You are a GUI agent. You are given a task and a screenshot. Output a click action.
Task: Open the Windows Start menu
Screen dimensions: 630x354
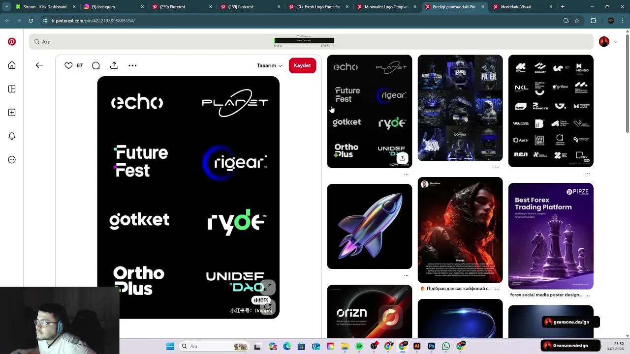coord(170,346)
